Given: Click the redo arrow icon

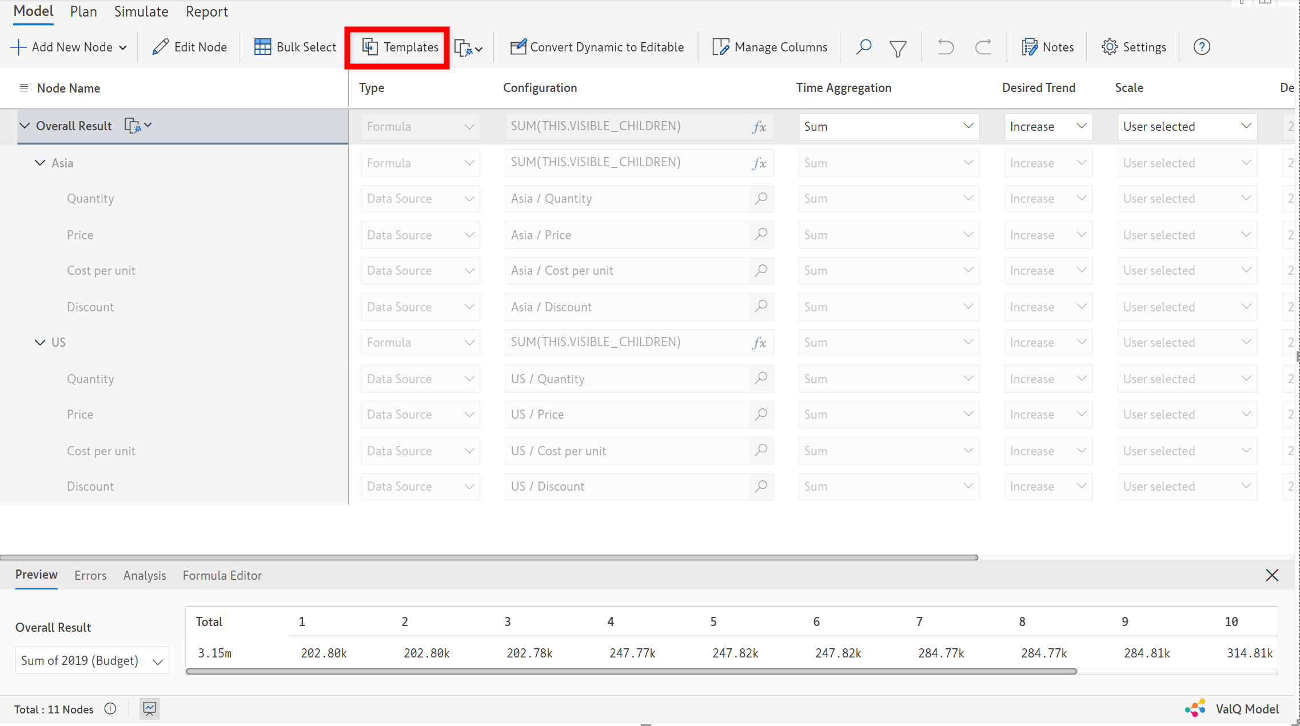Looking at the screenshot, I should tap(983, 47).
